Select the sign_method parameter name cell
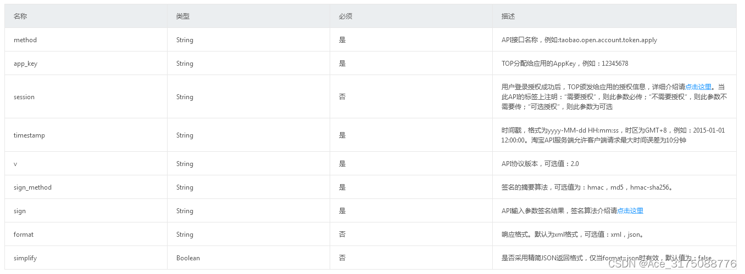Screen dimensions: 745x274 86,187
